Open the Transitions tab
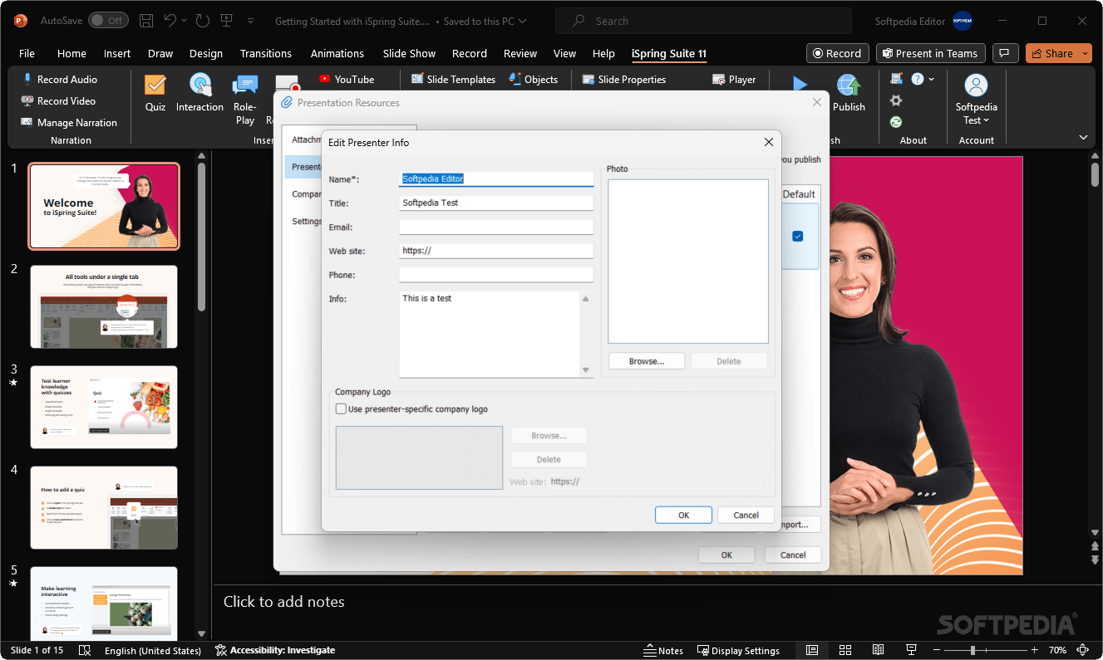 click(x=266, y=53)
